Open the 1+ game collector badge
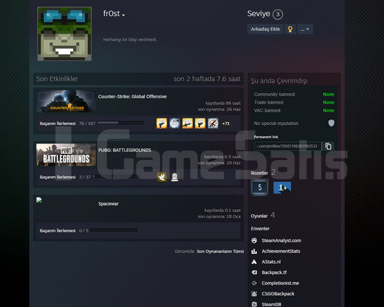The height and width of the screenshot is (307, 384). pyautogui.click(x=282, y=188)
